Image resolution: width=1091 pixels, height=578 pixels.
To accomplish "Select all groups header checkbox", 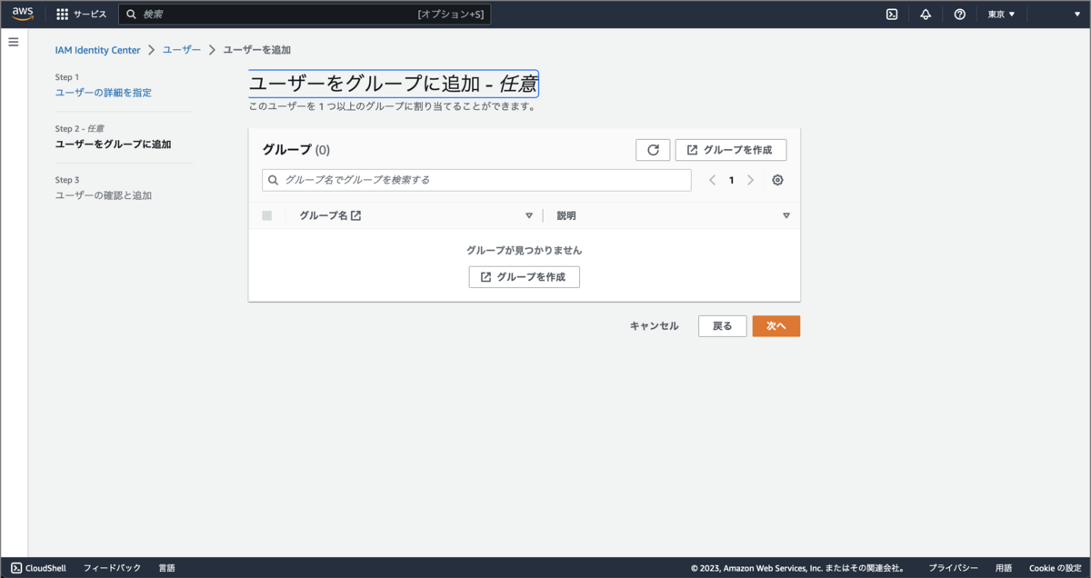I will [x=266, y=215].
